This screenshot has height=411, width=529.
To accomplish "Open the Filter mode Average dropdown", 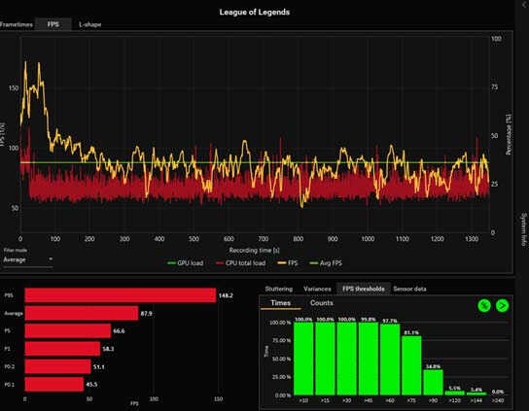I will pyautogui.click(x=27, y=259).
